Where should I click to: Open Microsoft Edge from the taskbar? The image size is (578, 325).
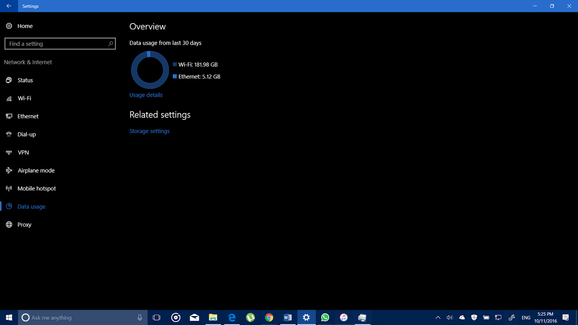click(232, 318)
